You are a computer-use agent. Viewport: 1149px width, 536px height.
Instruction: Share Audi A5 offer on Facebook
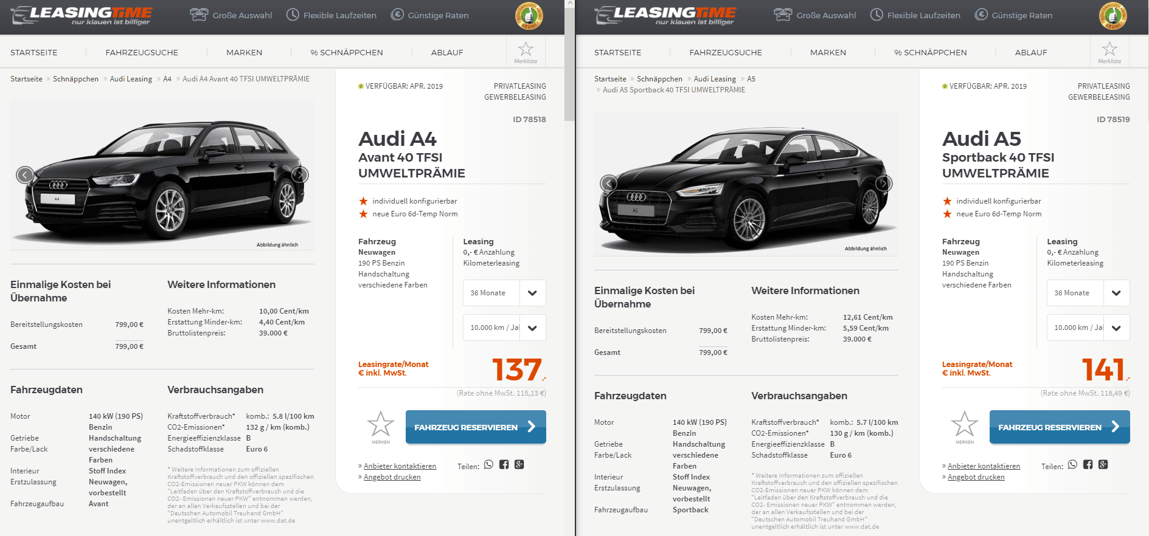pyautogui.click(x=1088, y=465)
